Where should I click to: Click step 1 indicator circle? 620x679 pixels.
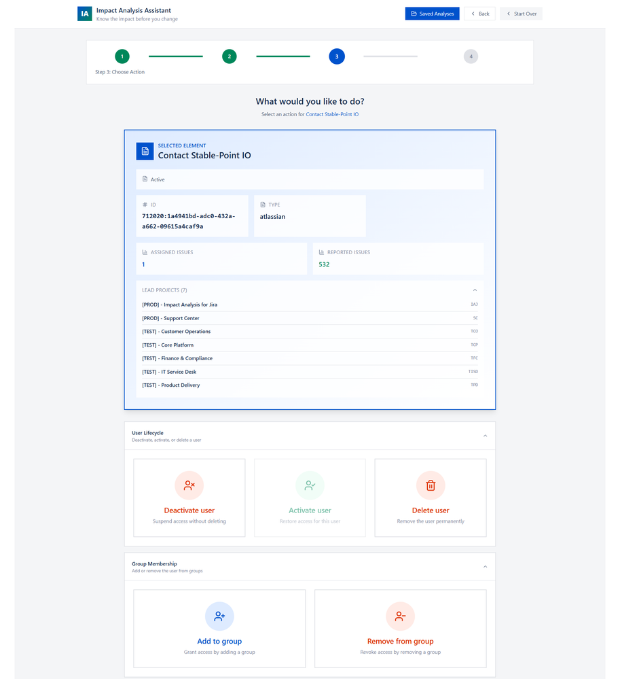[x=122, y=56]
